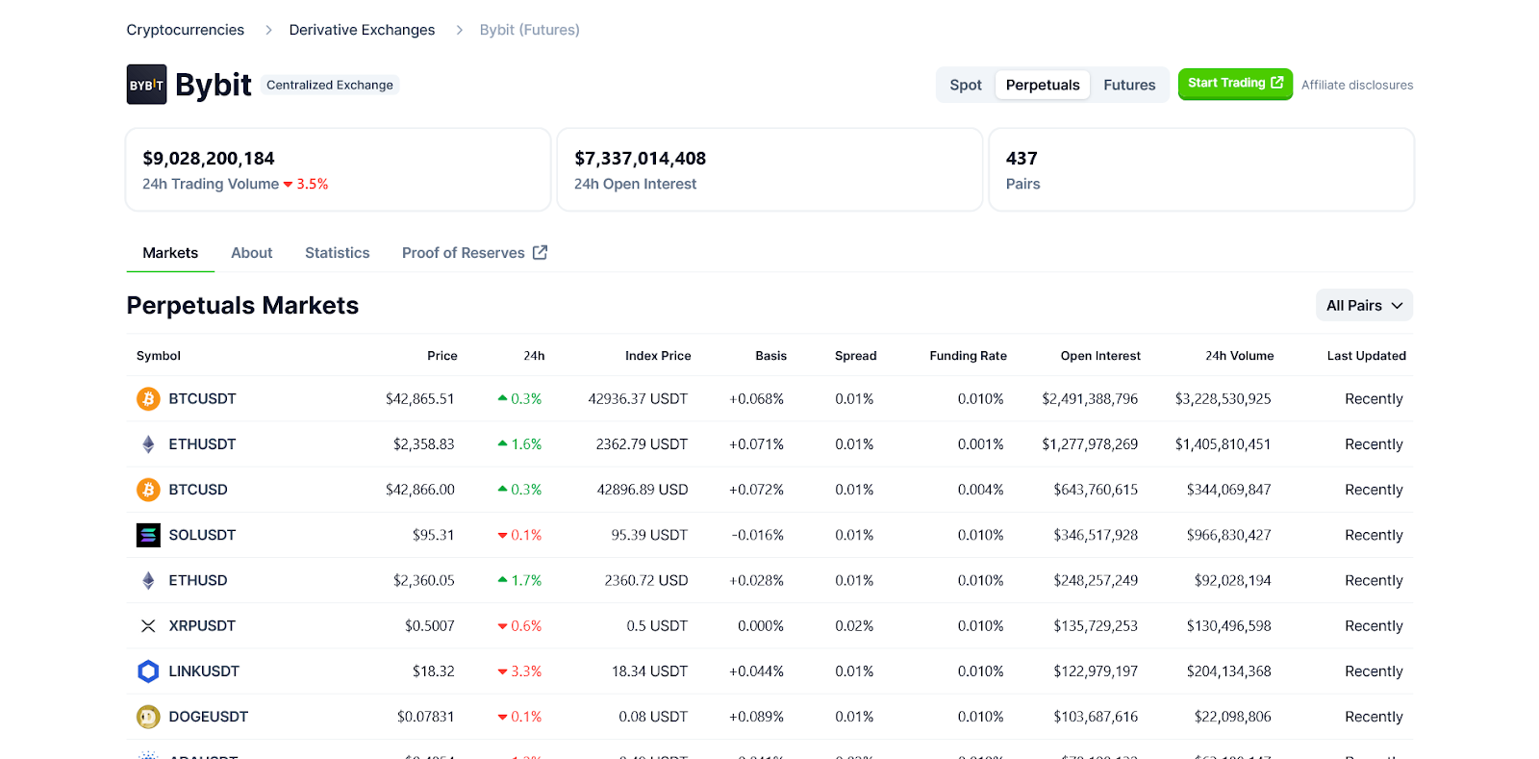1539x759 pixels.
Task: Click the $7,337,014,408 open interest value
Action: (641, 159)
